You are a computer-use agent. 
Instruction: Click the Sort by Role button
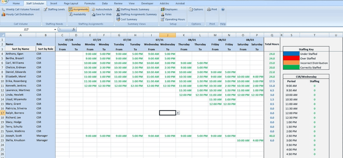(46, 49)
